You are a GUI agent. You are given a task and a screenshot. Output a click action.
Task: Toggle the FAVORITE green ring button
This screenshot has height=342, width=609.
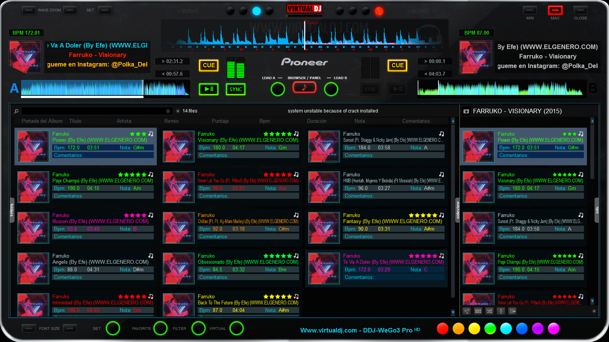coord(160,328)
